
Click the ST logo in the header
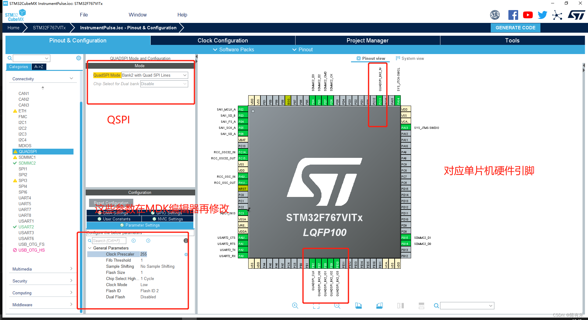(x=576, y=15)
